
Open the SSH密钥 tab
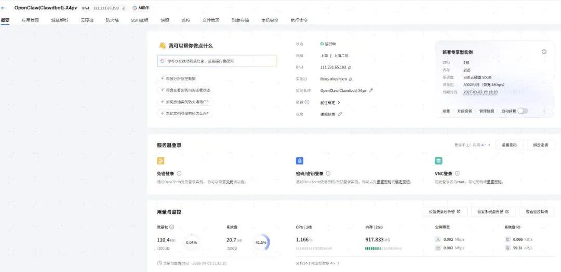pos(140,20)
